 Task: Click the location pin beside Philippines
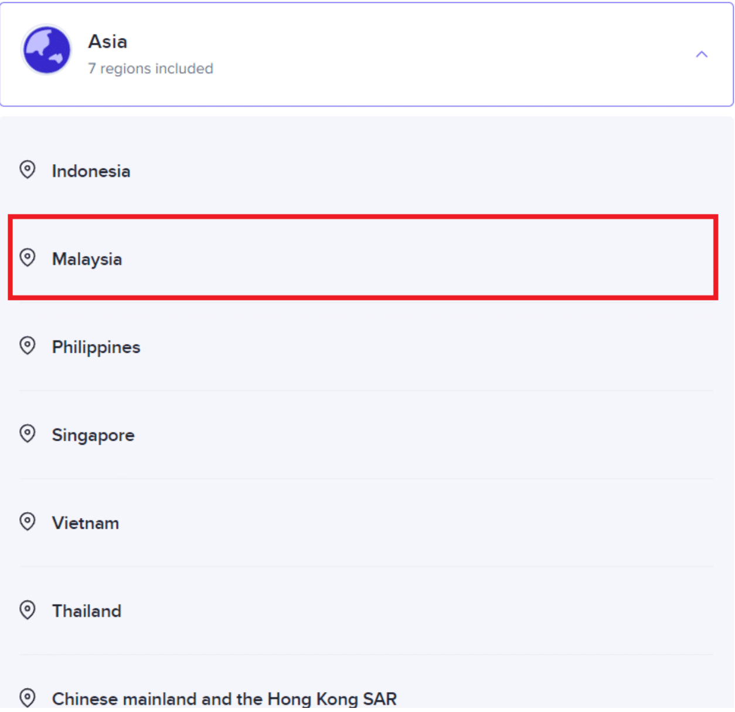tap(28, 346)
